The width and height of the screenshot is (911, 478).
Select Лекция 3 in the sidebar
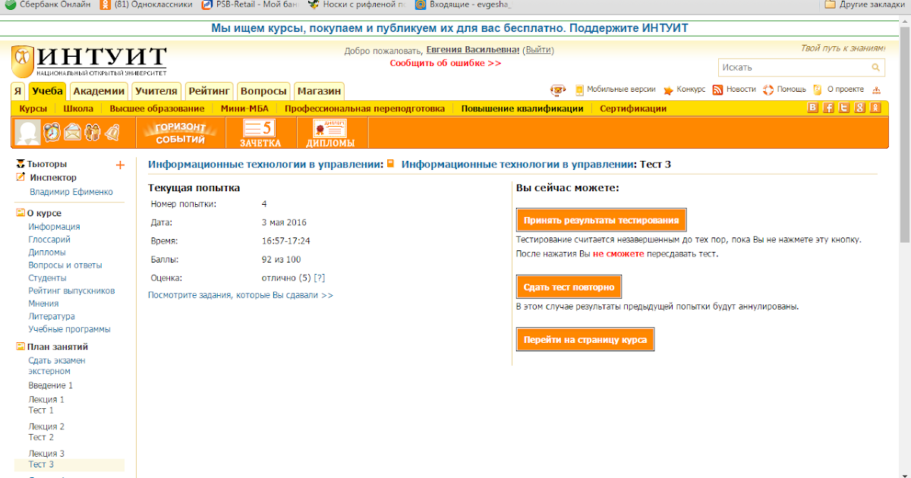tap(46, 453)
